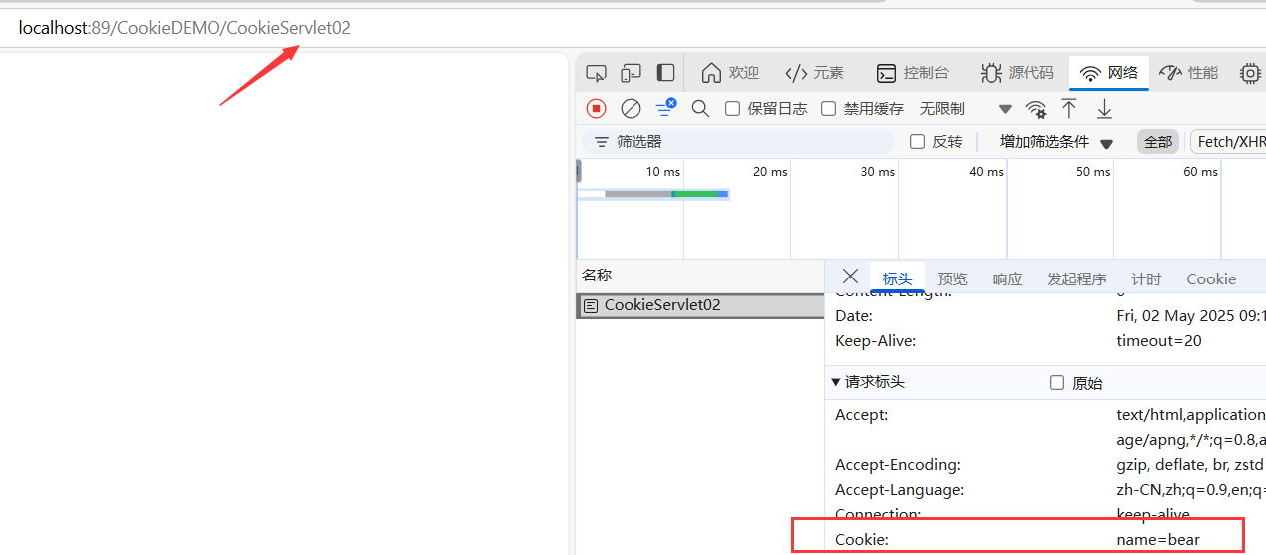Viewport: 1266px width, 555px height.
Task: Click the red record network log button
Action: 596,108
